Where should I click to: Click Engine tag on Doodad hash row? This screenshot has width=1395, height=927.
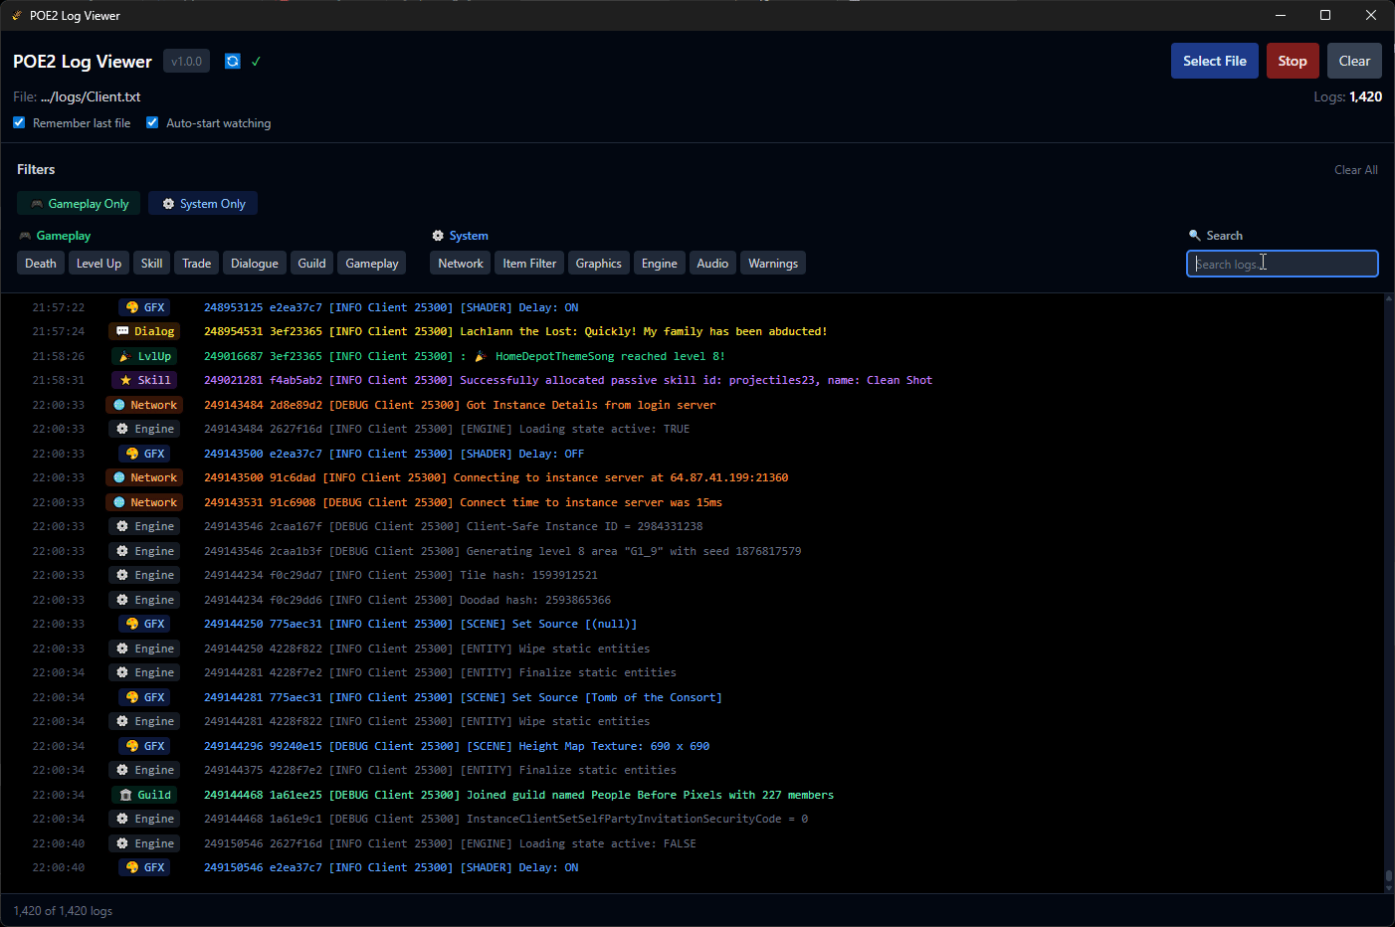click(x=145, y=600)
